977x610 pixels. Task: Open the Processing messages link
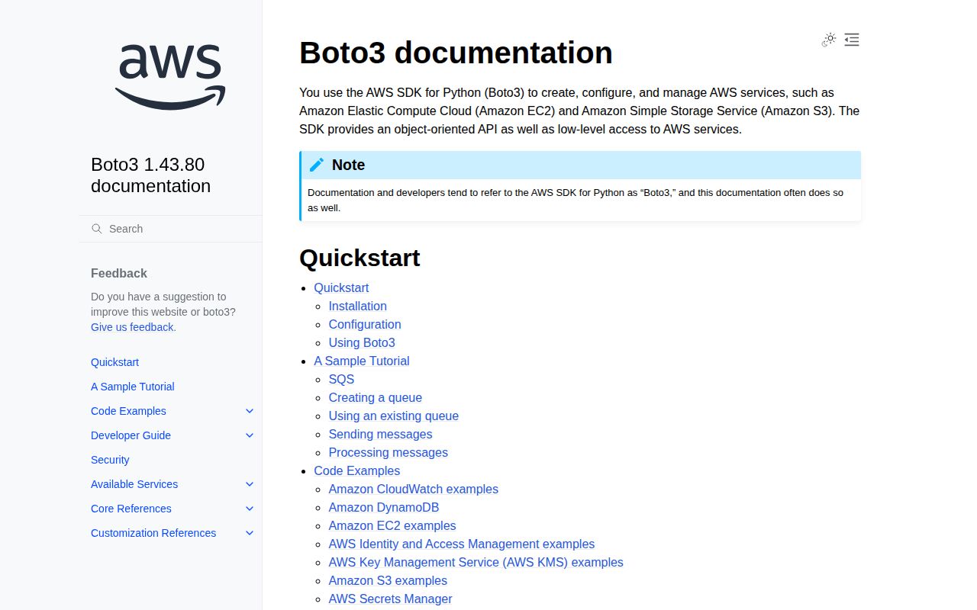(x=389, y=452)
